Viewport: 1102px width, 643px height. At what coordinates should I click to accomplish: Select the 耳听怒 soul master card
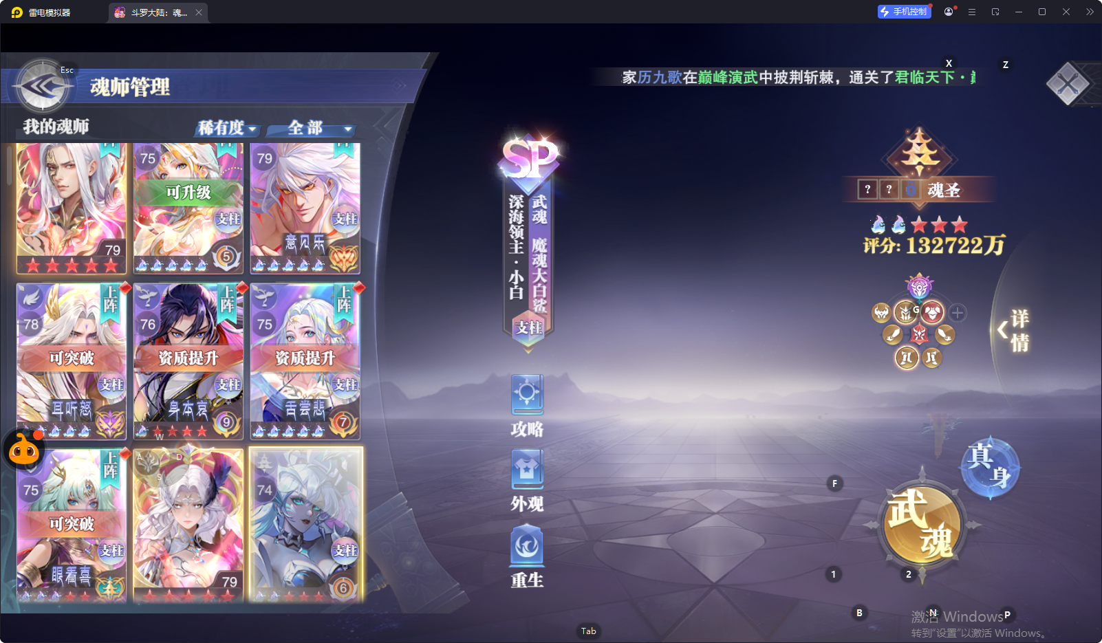(x=72, y=361)
